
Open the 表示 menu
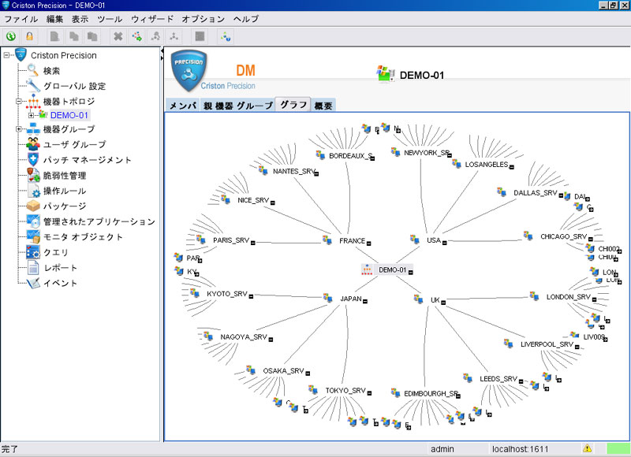click(x=80, y=19)
